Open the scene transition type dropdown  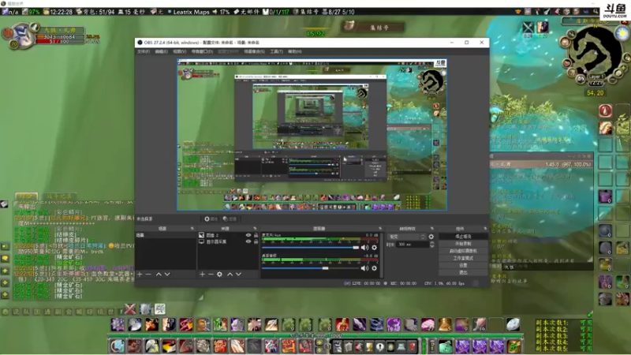pos(406,237)
